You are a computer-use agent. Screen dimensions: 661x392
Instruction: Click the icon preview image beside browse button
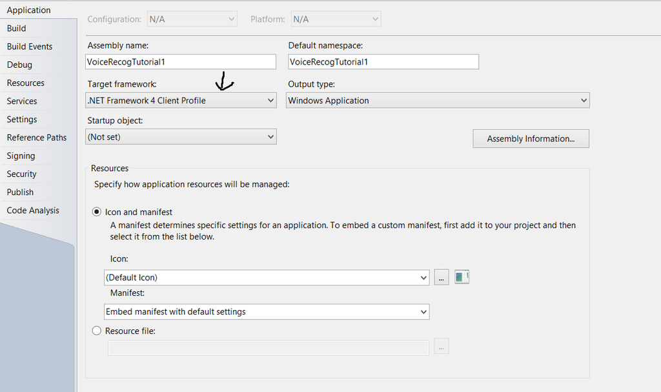click(462, 277)
